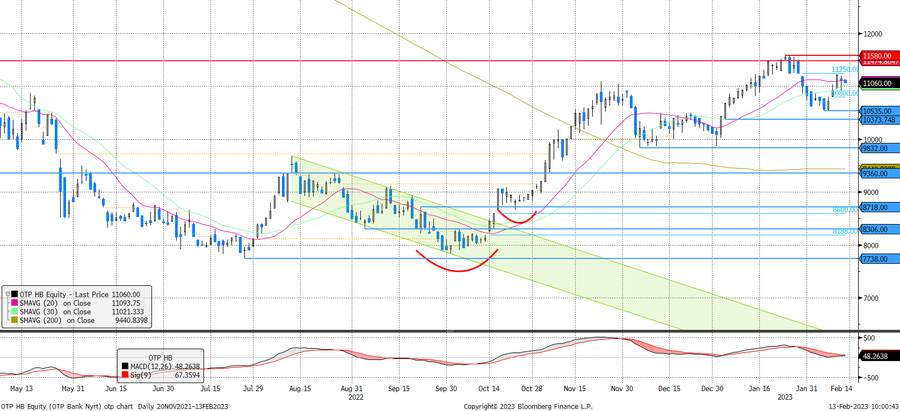Click the red Sig(9) legend swatch
900x411 pixels.
pyautogui.click(x=125, y=375)
